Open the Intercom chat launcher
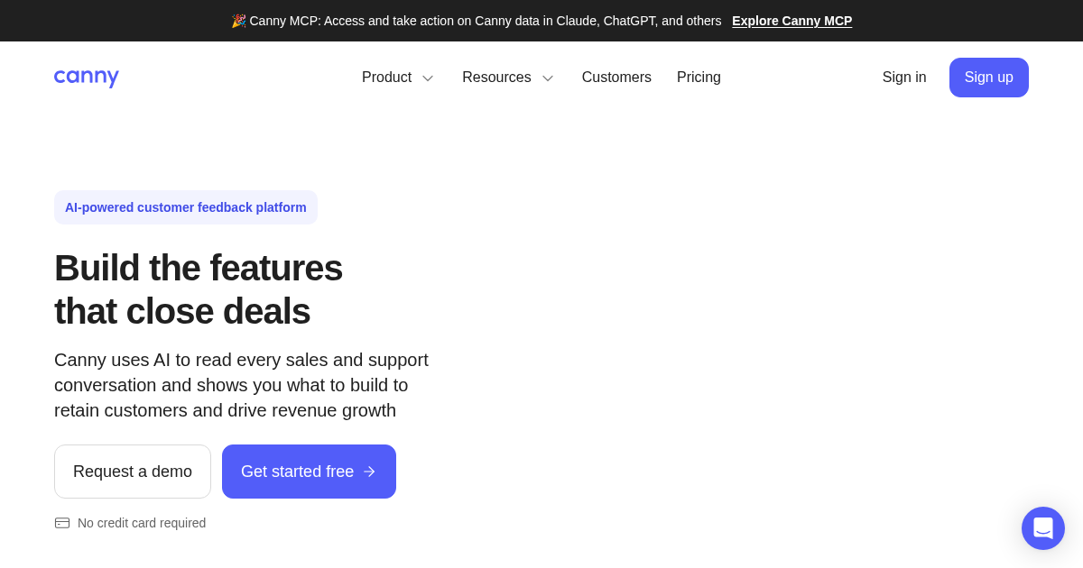The width and height of the screenshot is (1083, 568). point(1043,528)
